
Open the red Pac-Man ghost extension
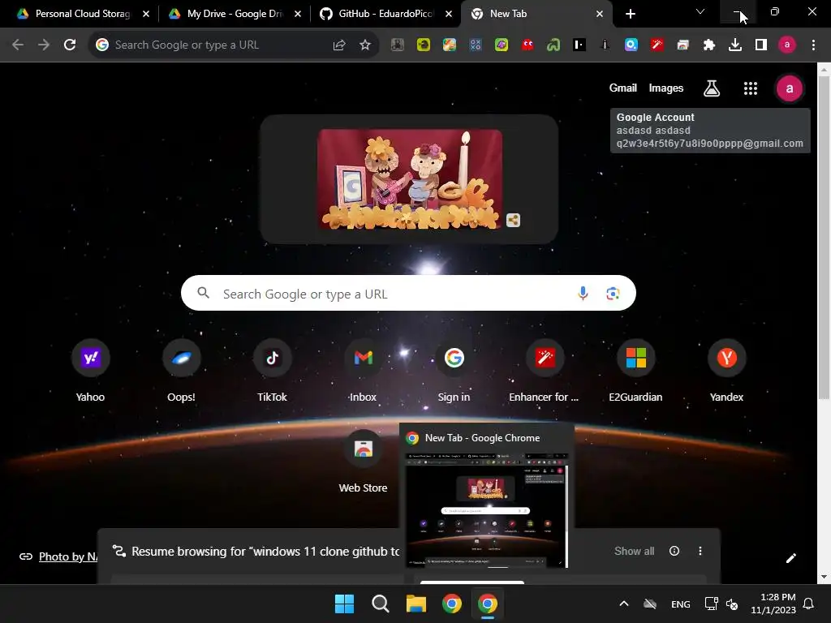pyautogui.click(x=527, y=45)
